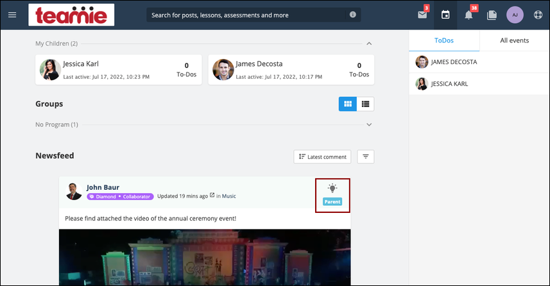Open the calendar icon in header

445,15
